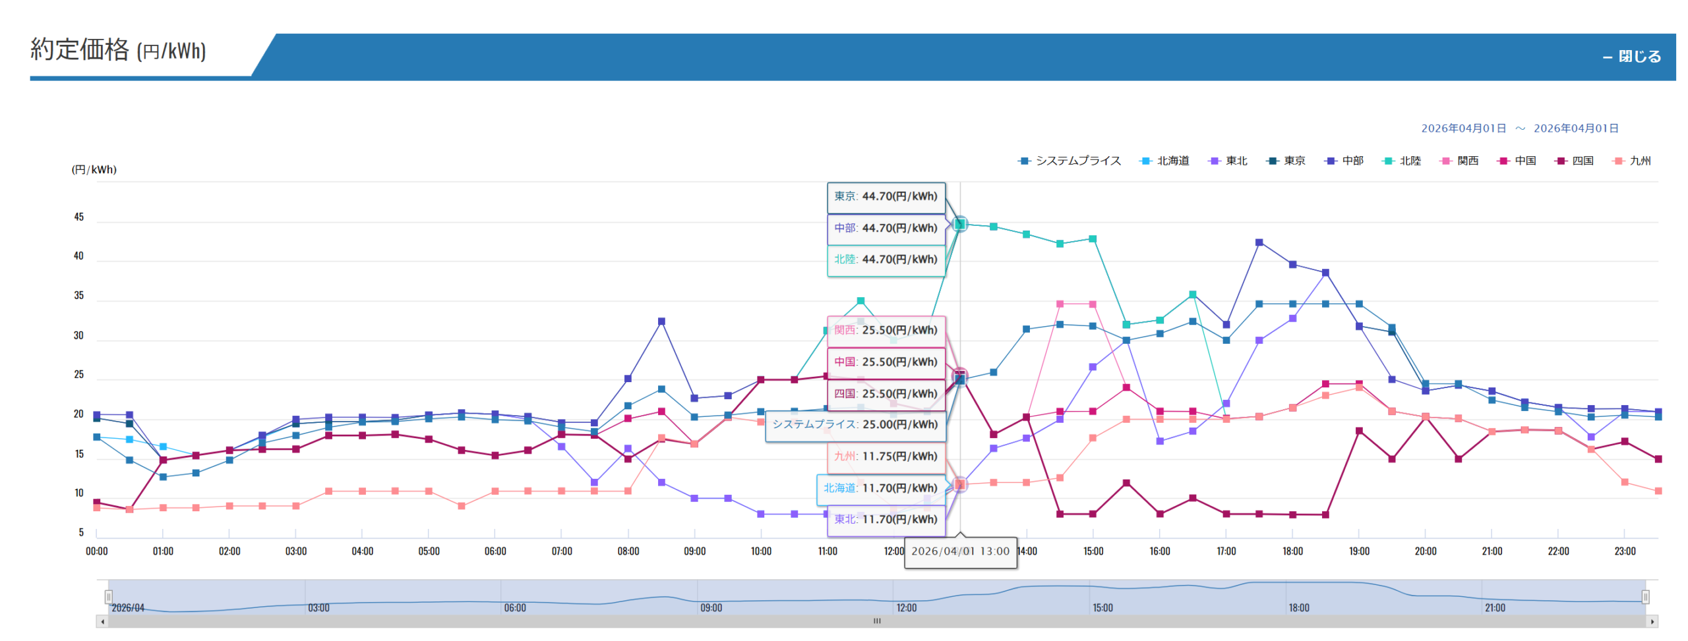Collapse panel with 閉じる button

tap(1631, 57)
